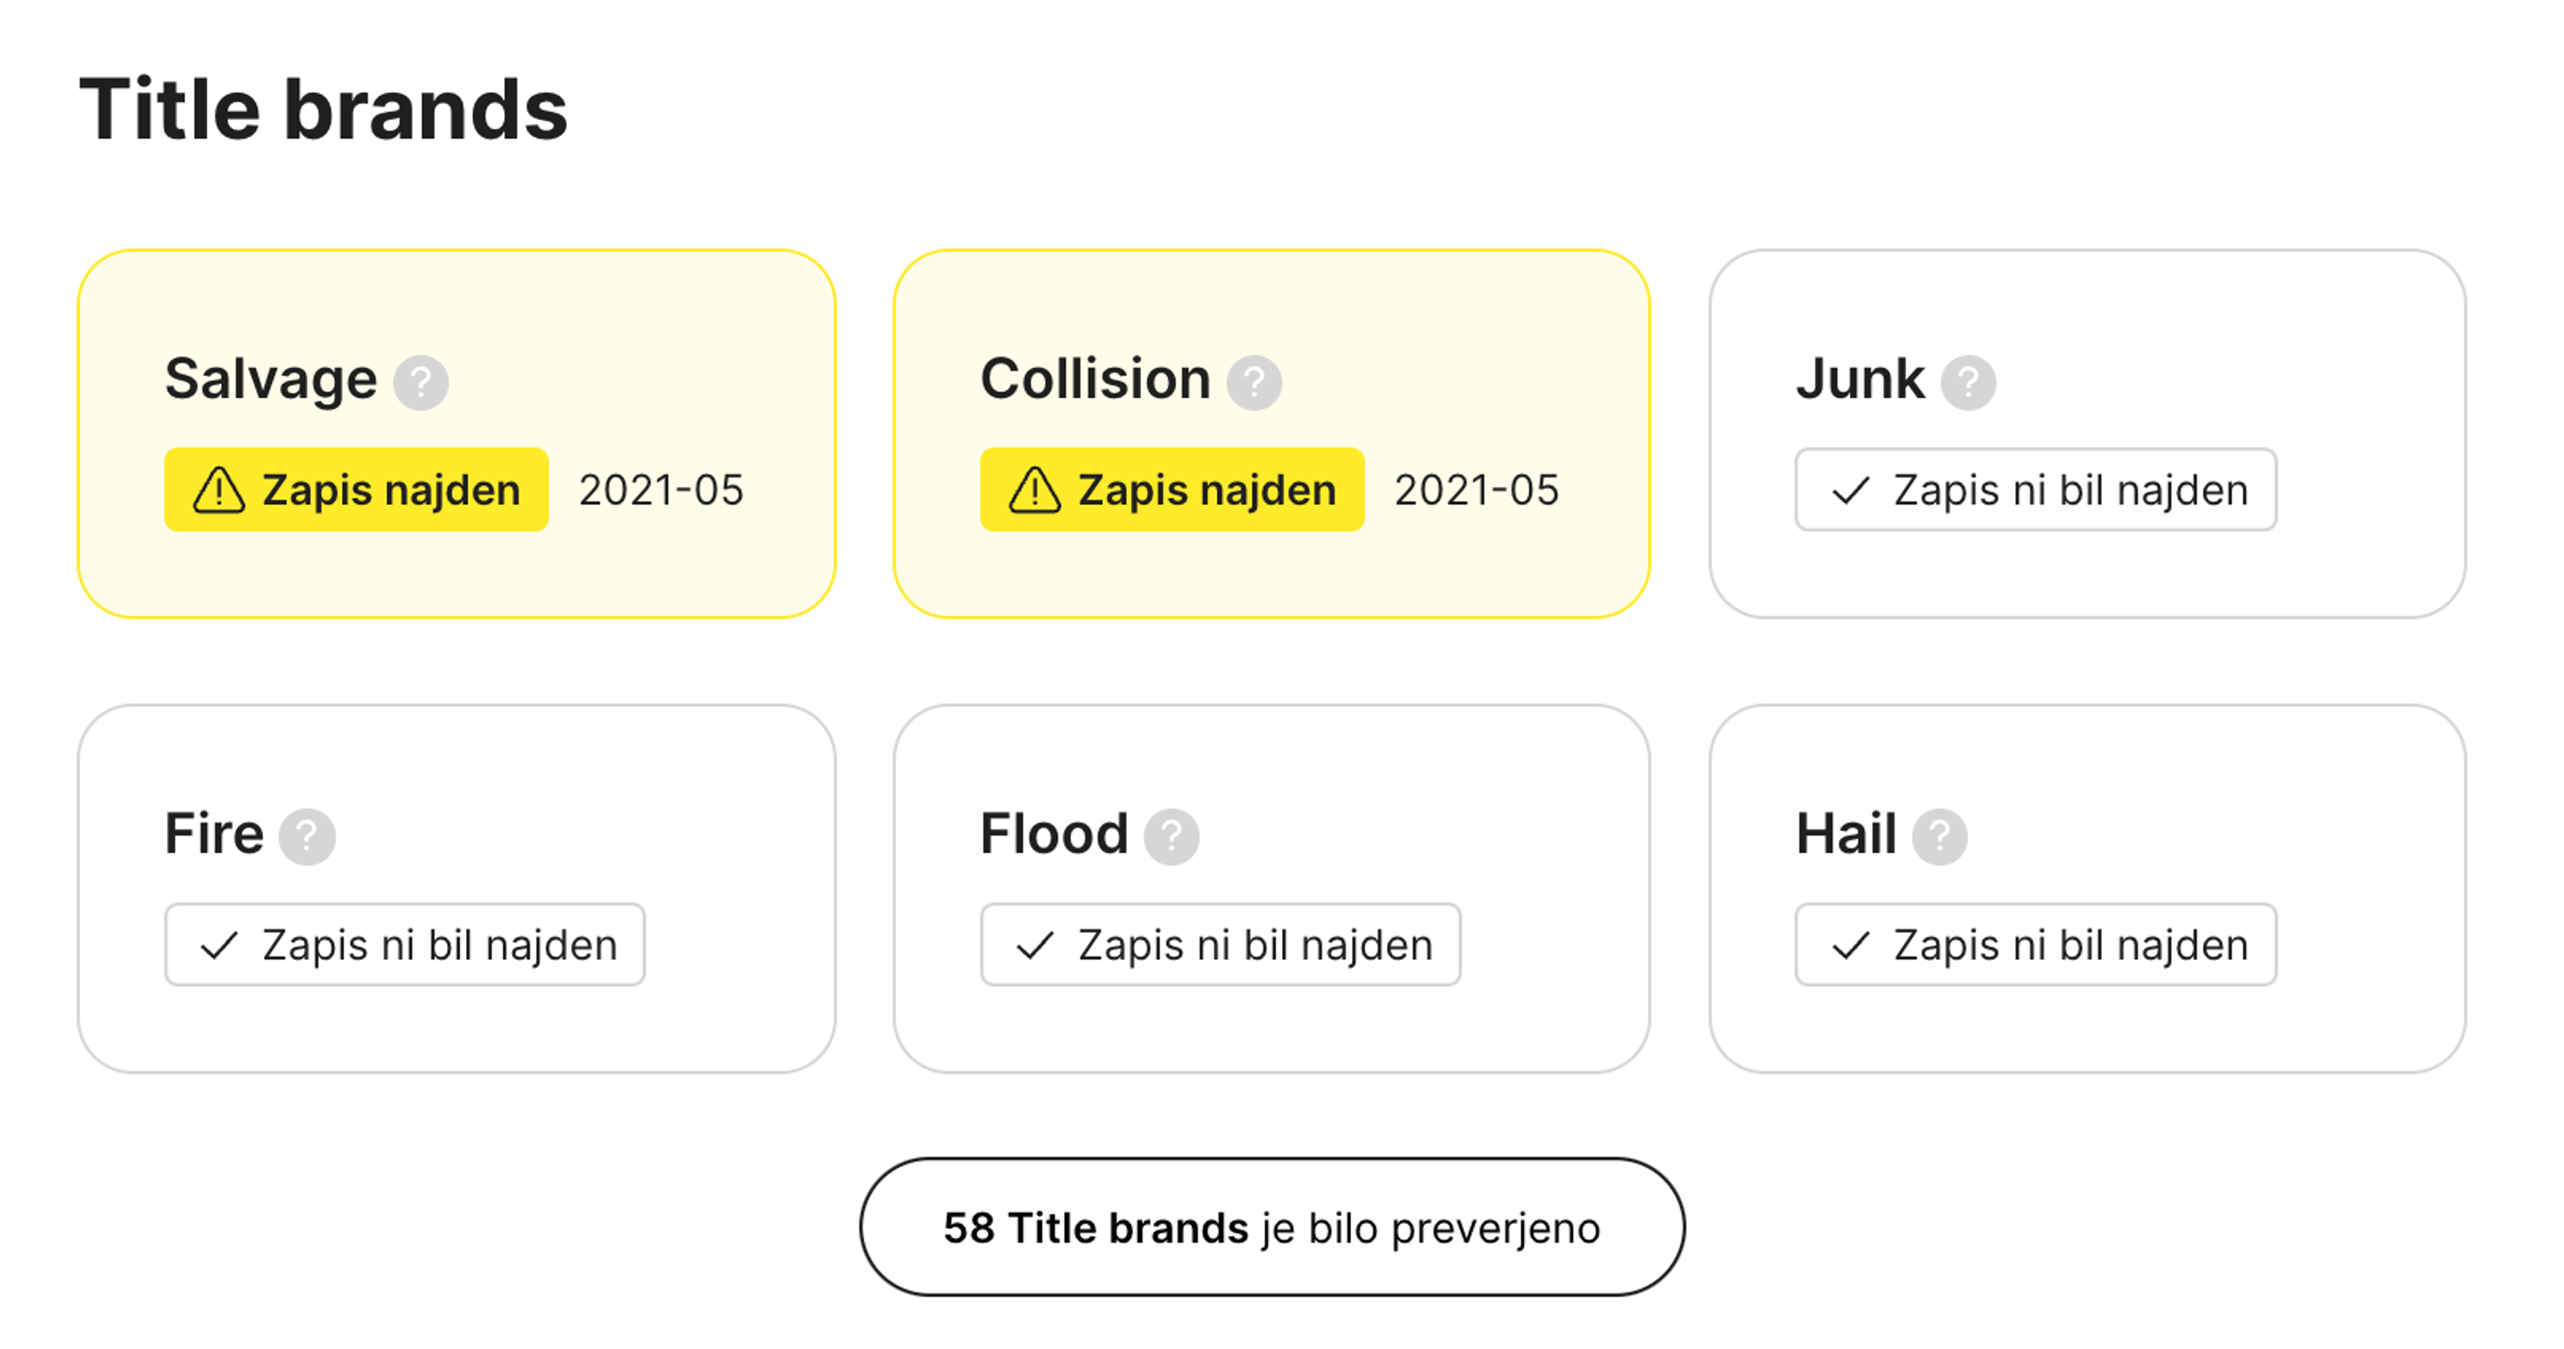The height and width of the screenshot is (1349, 2564).
Task: Click the warning triangle in Collision badge
Action: click(1034, 490)
